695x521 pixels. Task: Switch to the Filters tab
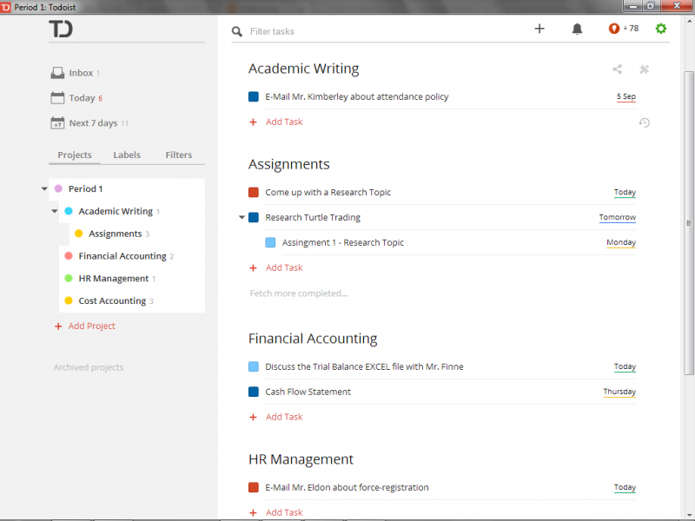coord(179,155)
